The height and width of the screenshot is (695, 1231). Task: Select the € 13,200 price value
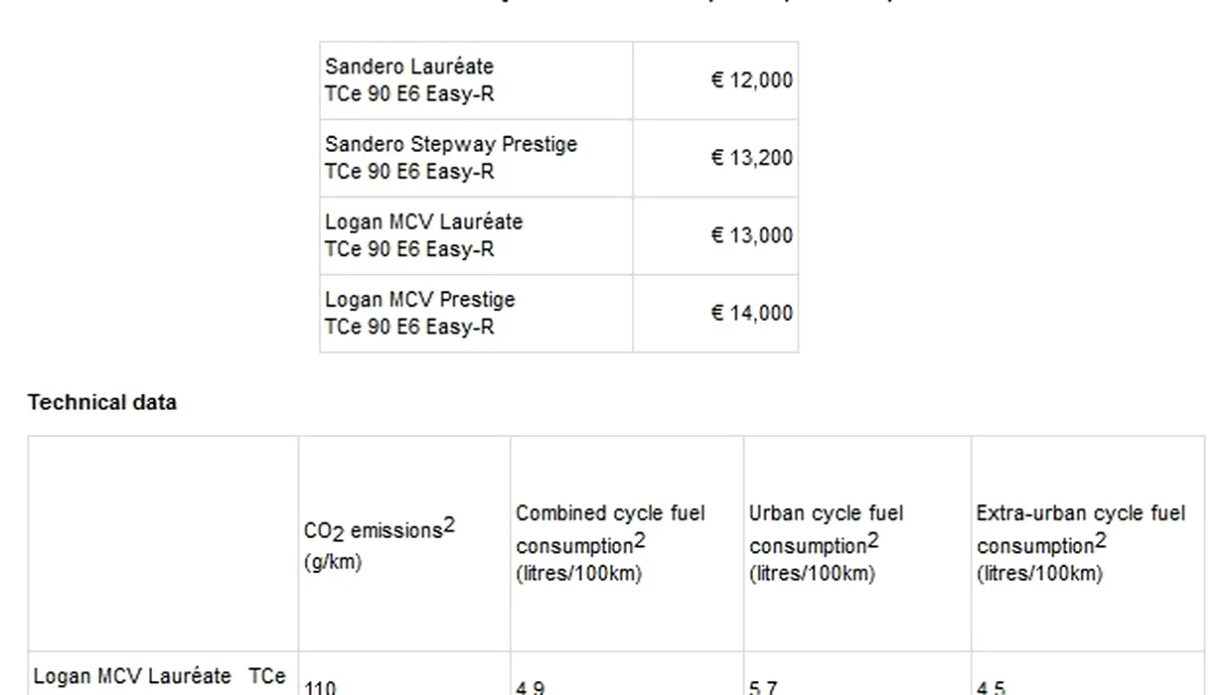click(x=751, y=158)
